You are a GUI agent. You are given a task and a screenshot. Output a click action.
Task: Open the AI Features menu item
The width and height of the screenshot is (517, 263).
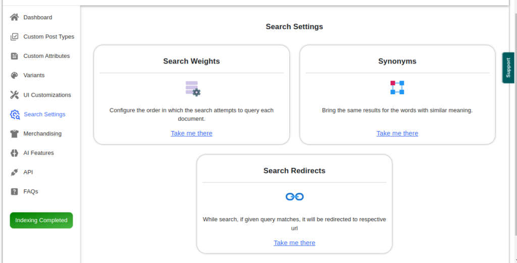[38, 153]
